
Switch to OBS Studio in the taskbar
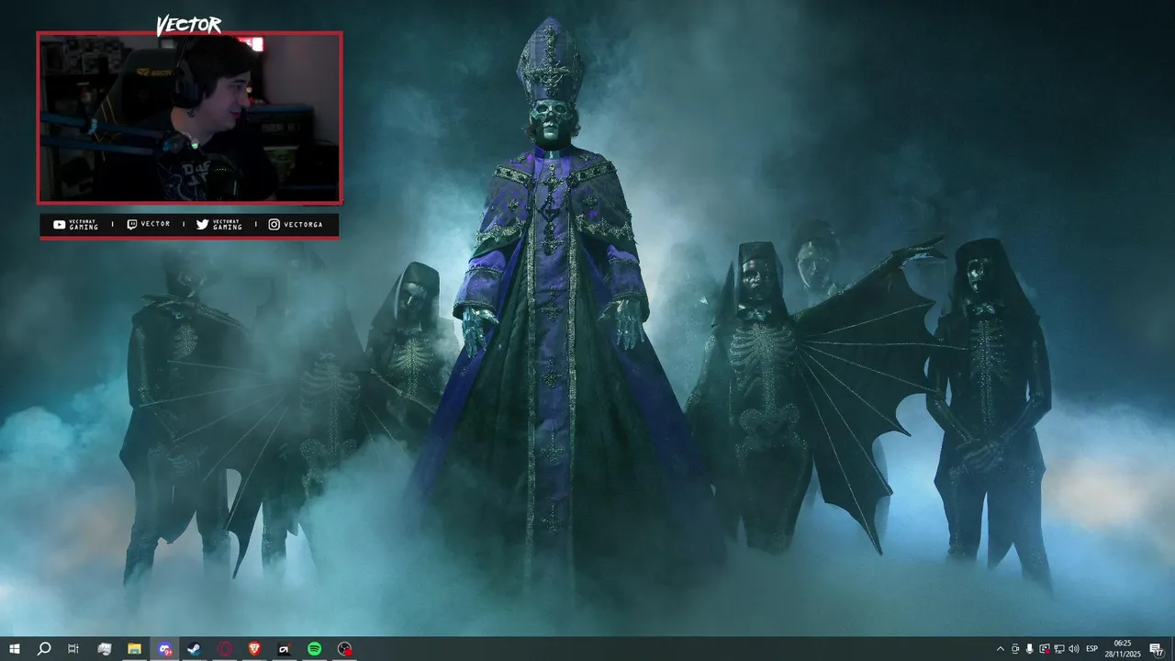[344, 649]
